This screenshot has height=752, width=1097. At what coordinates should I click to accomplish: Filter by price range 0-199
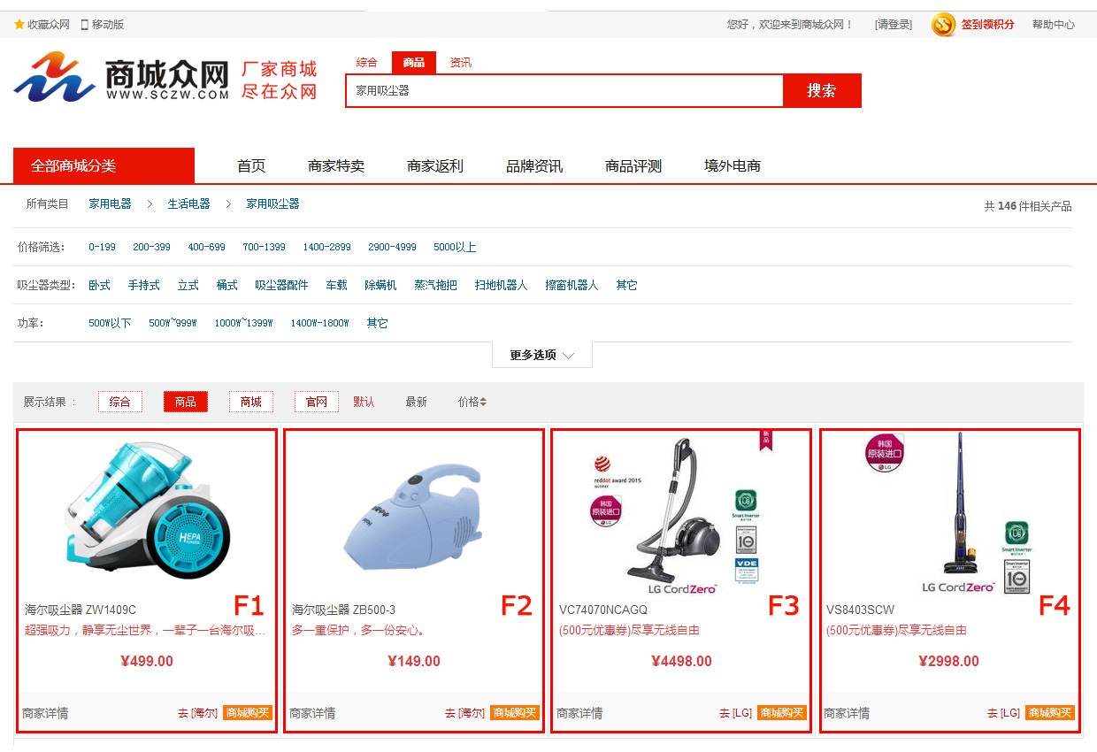tap(102, 247)
